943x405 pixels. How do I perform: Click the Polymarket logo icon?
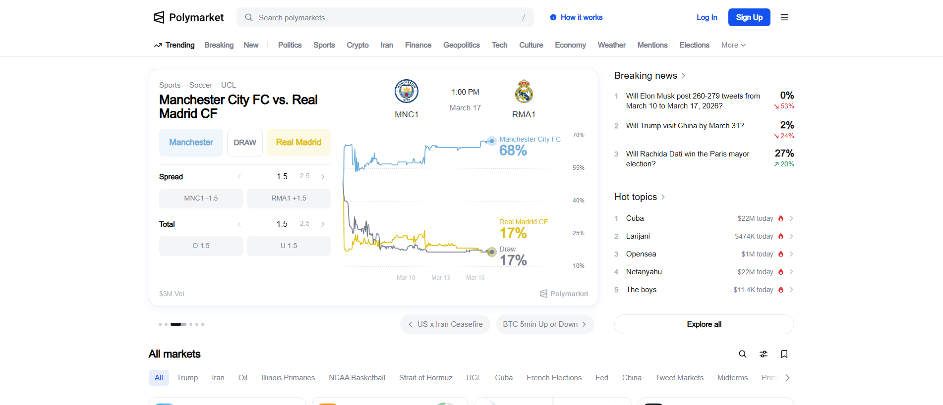(x=159, y=17)
